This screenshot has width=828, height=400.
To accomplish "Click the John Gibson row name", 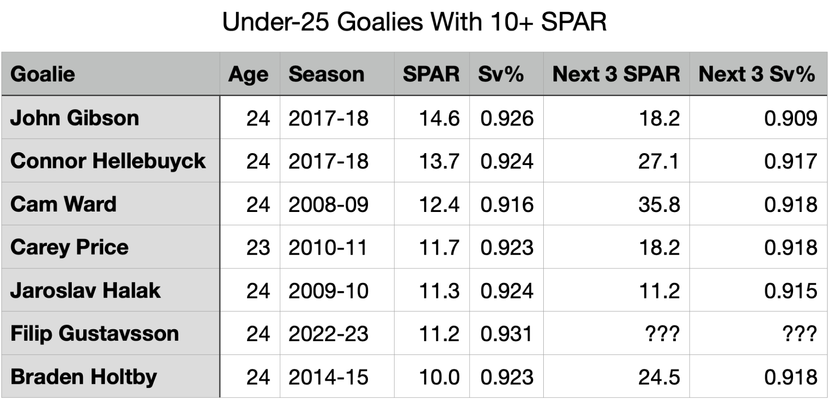I will click(75, 118).
